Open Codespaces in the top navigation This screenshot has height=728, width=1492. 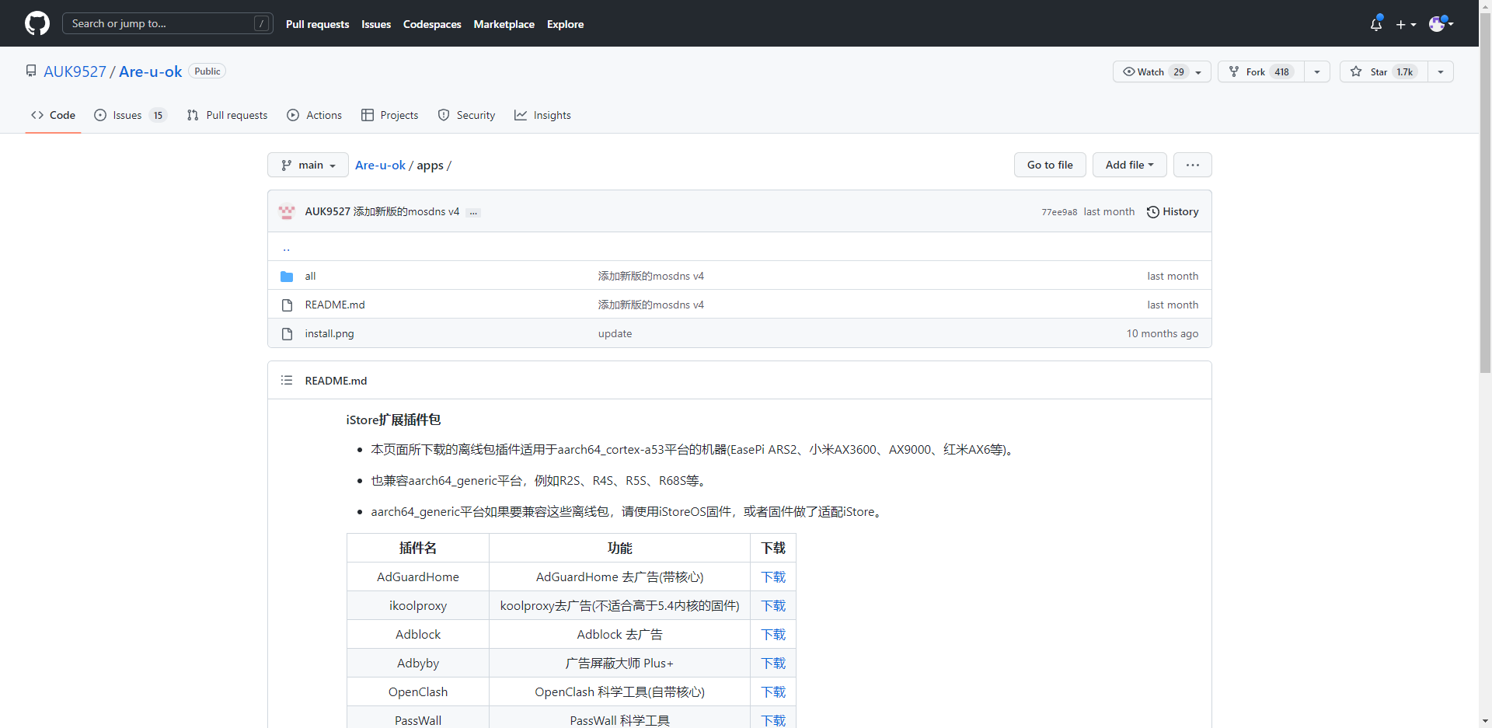(432, 24)
